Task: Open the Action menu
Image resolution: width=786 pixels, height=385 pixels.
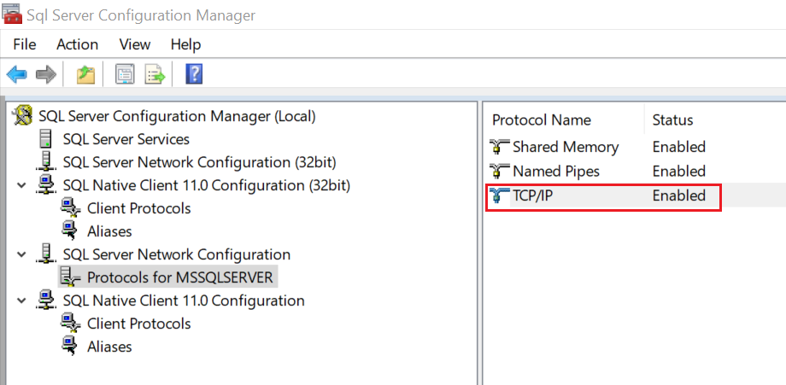Action: [77, 44]
